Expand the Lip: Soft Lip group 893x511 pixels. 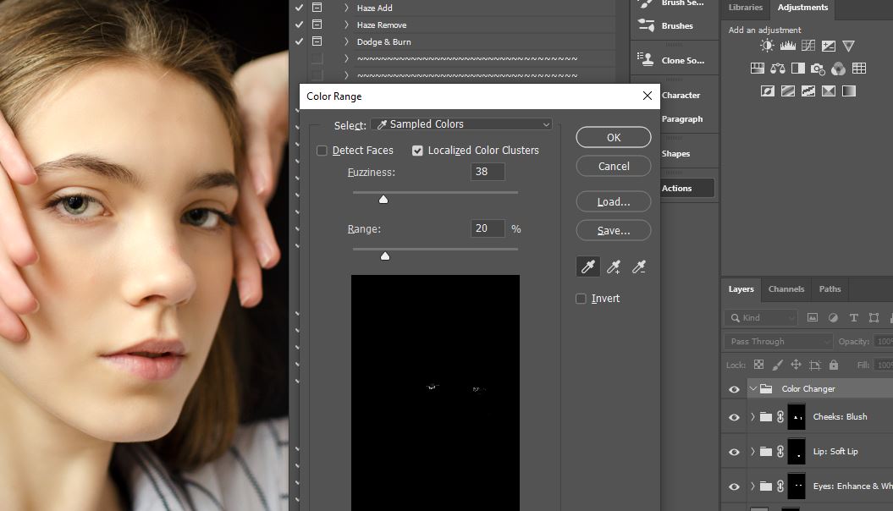tap(752, 452)
